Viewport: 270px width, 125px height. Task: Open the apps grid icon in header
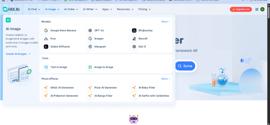coord(257,9)
